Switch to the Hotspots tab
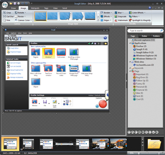 [x=35, y=8]
